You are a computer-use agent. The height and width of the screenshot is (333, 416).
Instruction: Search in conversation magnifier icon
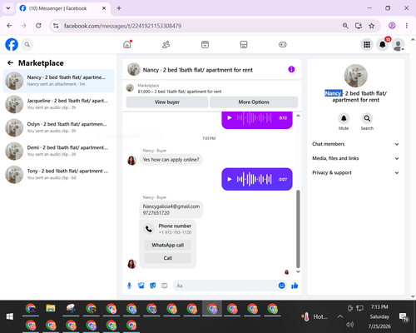click(367, 118)
